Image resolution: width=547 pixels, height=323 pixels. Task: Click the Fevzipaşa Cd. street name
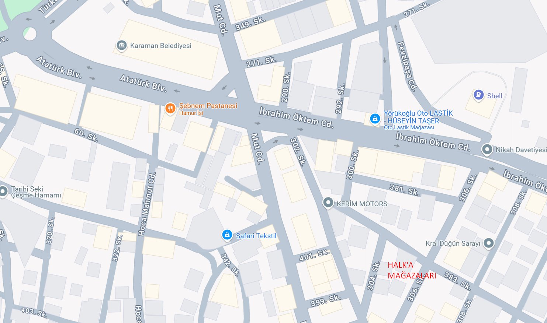point(407,67)
